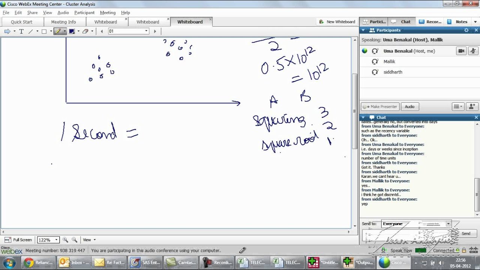
Task: Open the Untitled taskbar item
Action: coord(323,262)
